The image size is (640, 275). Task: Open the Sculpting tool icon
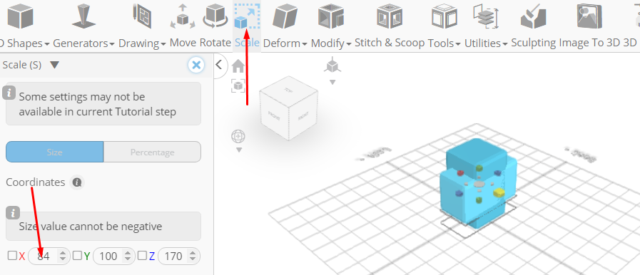pyautogui.click(x=534, y=16)
